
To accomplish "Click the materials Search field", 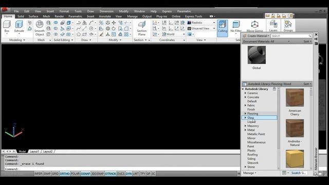I will [291, 36].
